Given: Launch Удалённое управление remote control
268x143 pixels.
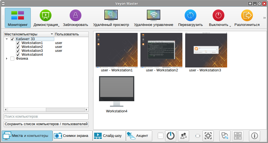Looking at the screenshot, I should pyautogui.click(x=154, y=18).
